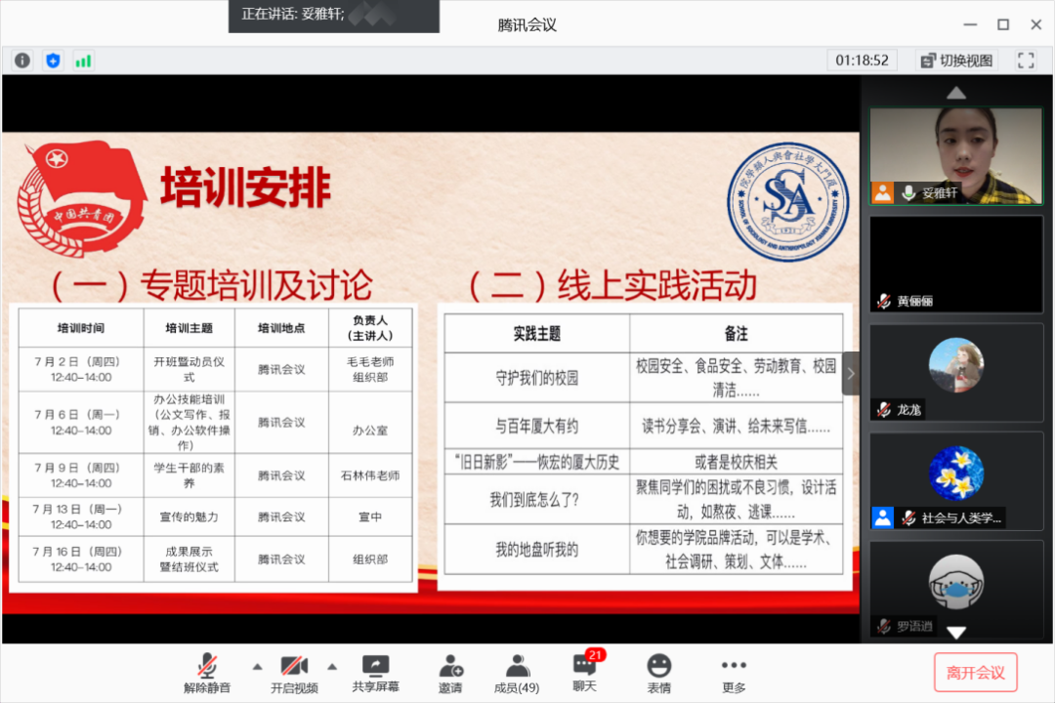The width and height of the screenshot is (1055, 703).
Task: Click the blue security shield icon
Action: 53,61
